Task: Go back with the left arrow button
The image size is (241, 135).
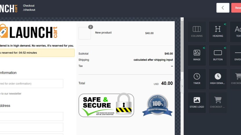Action: coord(223,8)
